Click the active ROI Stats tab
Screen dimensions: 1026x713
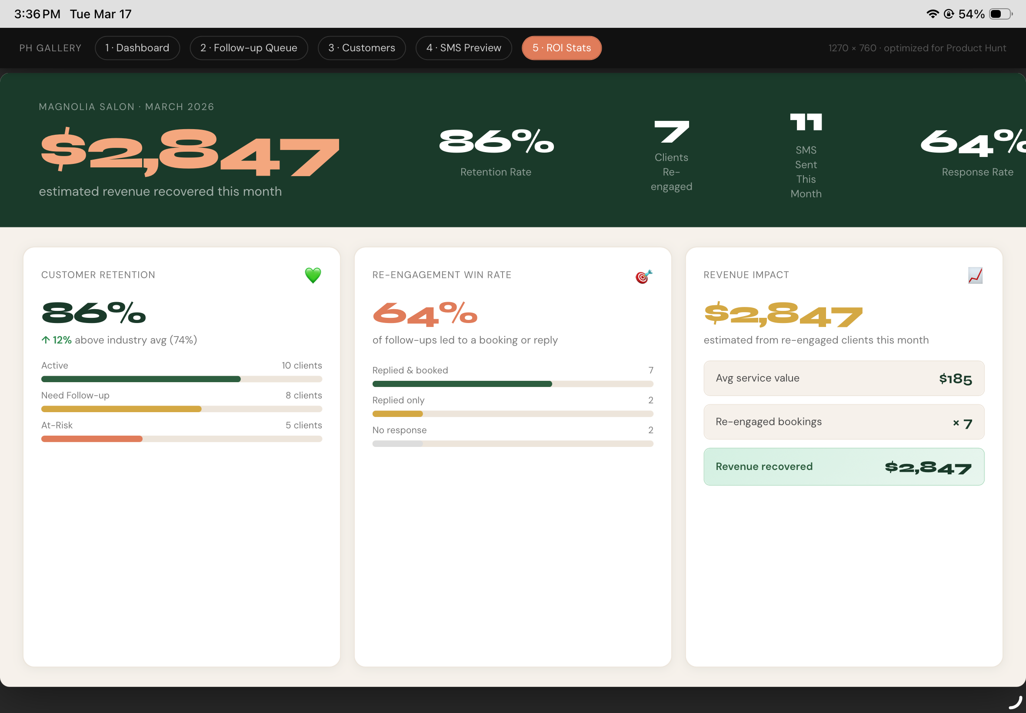point(561,48)
